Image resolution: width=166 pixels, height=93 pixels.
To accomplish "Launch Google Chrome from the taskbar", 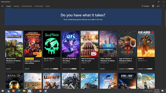I will pos(40,91).
